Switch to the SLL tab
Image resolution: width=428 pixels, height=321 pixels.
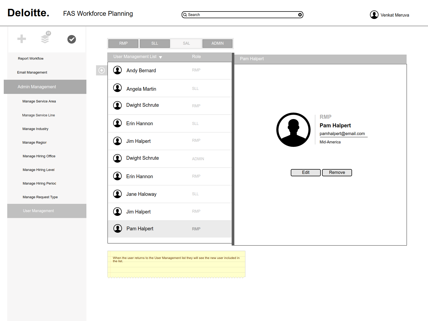(155, 43)
